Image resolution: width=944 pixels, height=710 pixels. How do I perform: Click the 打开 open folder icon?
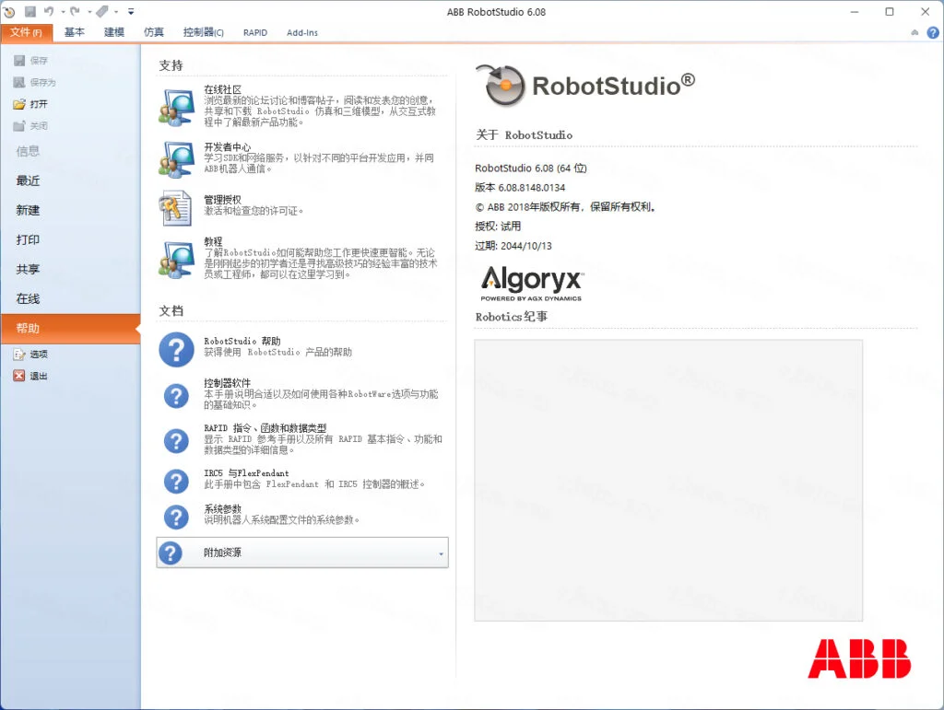point(20,104)
